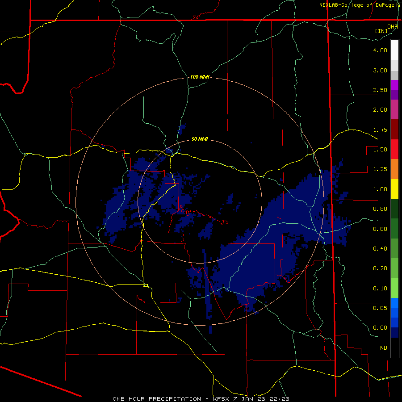Click the 'OHA' product code label

pos(393,26)
